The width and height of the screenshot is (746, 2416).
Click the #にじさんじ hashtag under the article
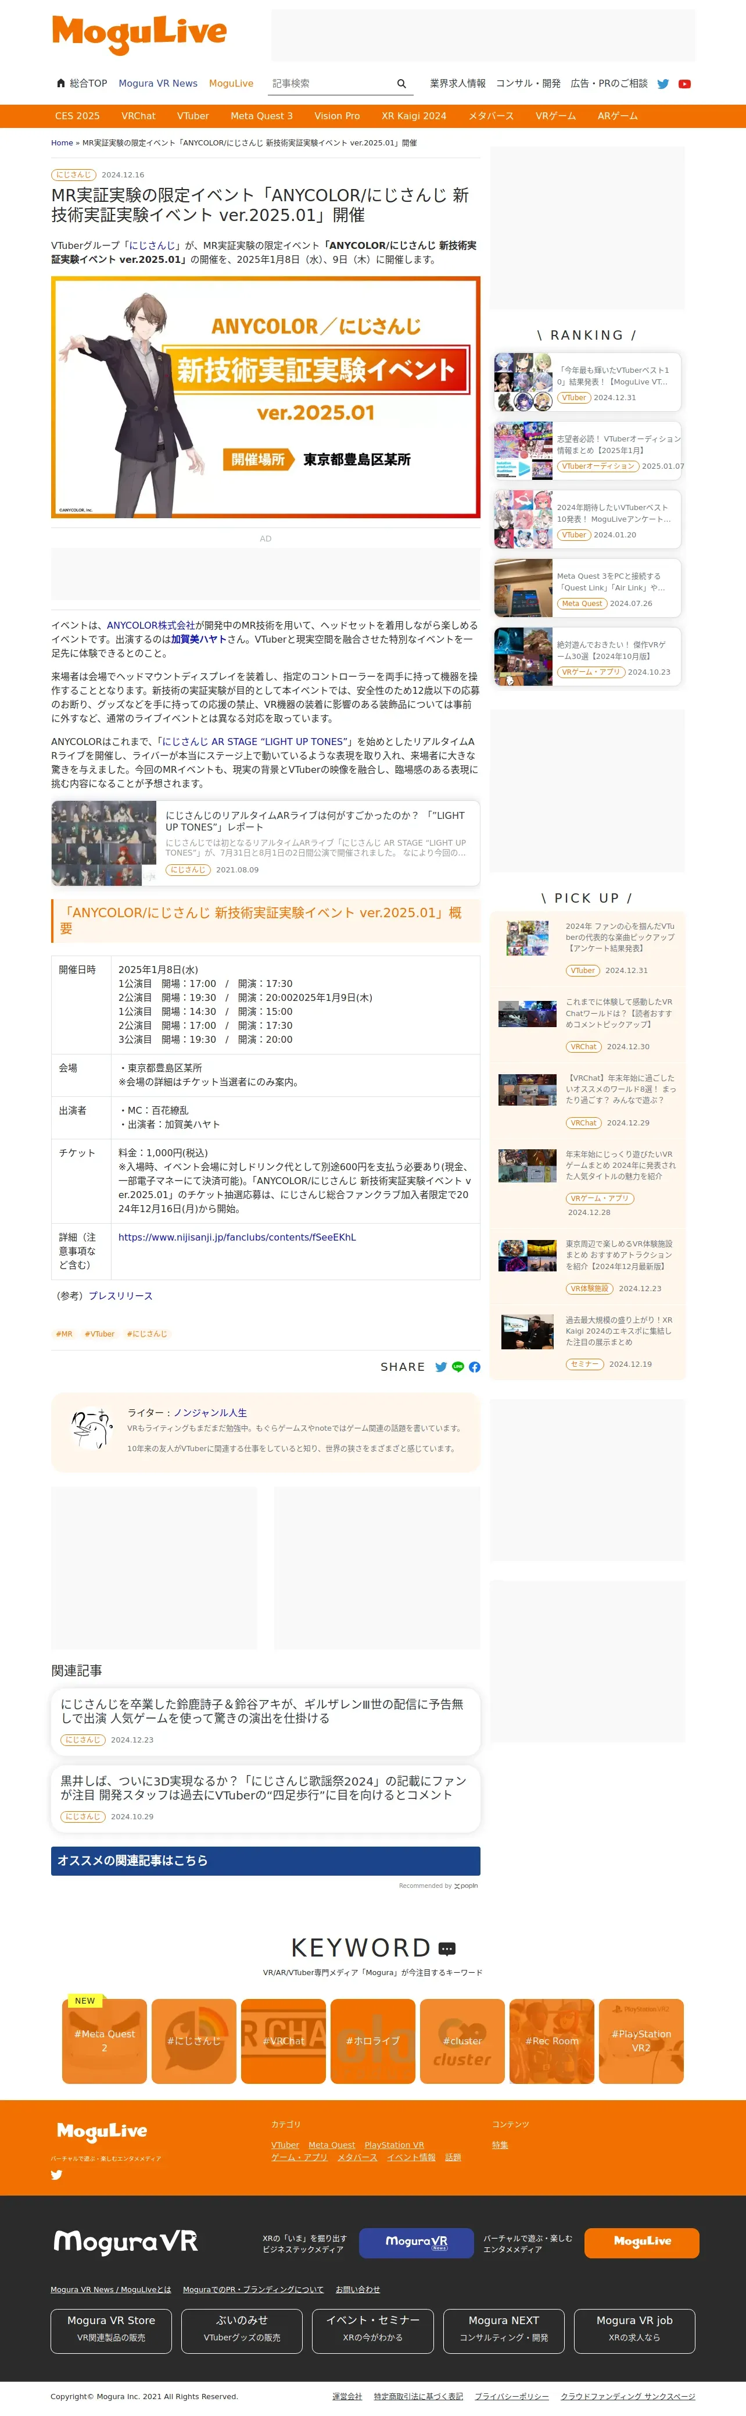coord(147,1334)
